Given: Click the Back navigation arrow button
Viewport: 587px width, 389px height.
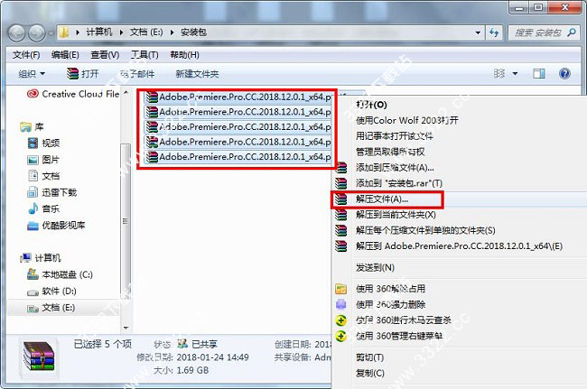Looking at the screenshot, I should [x=17, y=32].
